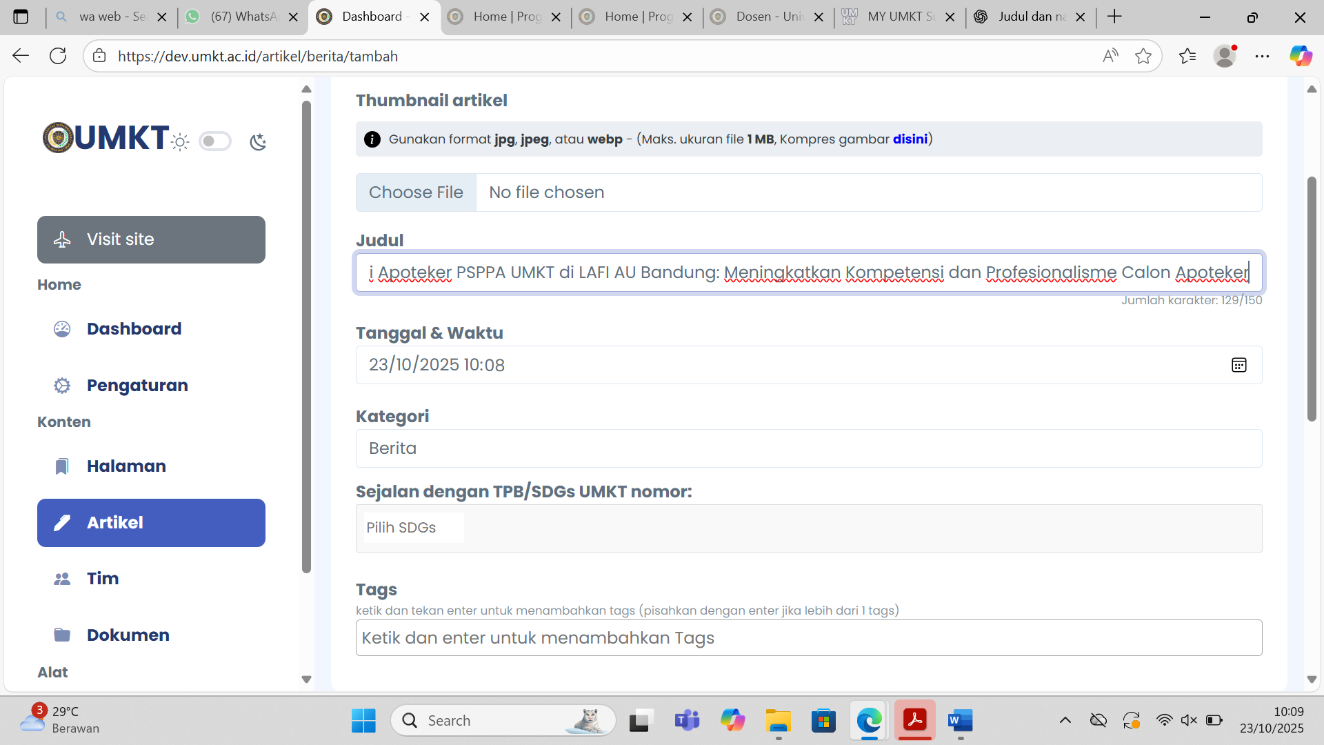This screenshot has width=1324, height=745.
Task: Click the page vertical scrollbar thumb
Action: point(1311,299)
